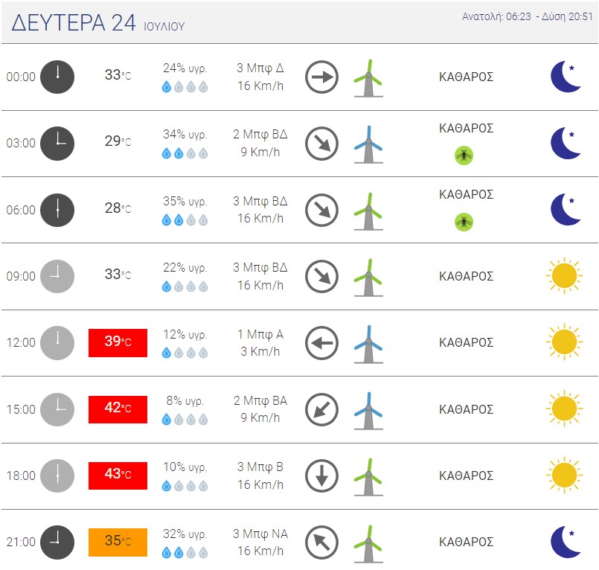The height and width of the screenshot is (570, 599).
Task: Click the sun icon in the 09:00 row
Action: coord(564,276)
